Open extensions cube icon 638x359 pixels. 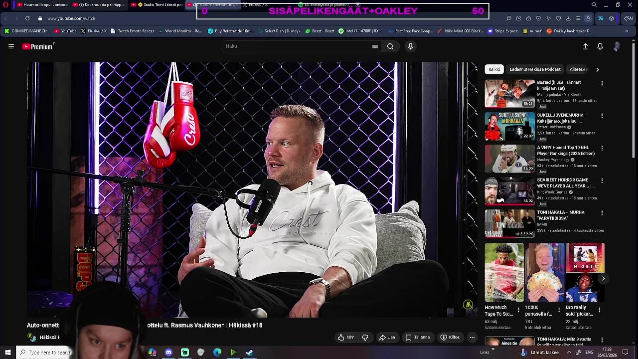(x=612, y=18)
